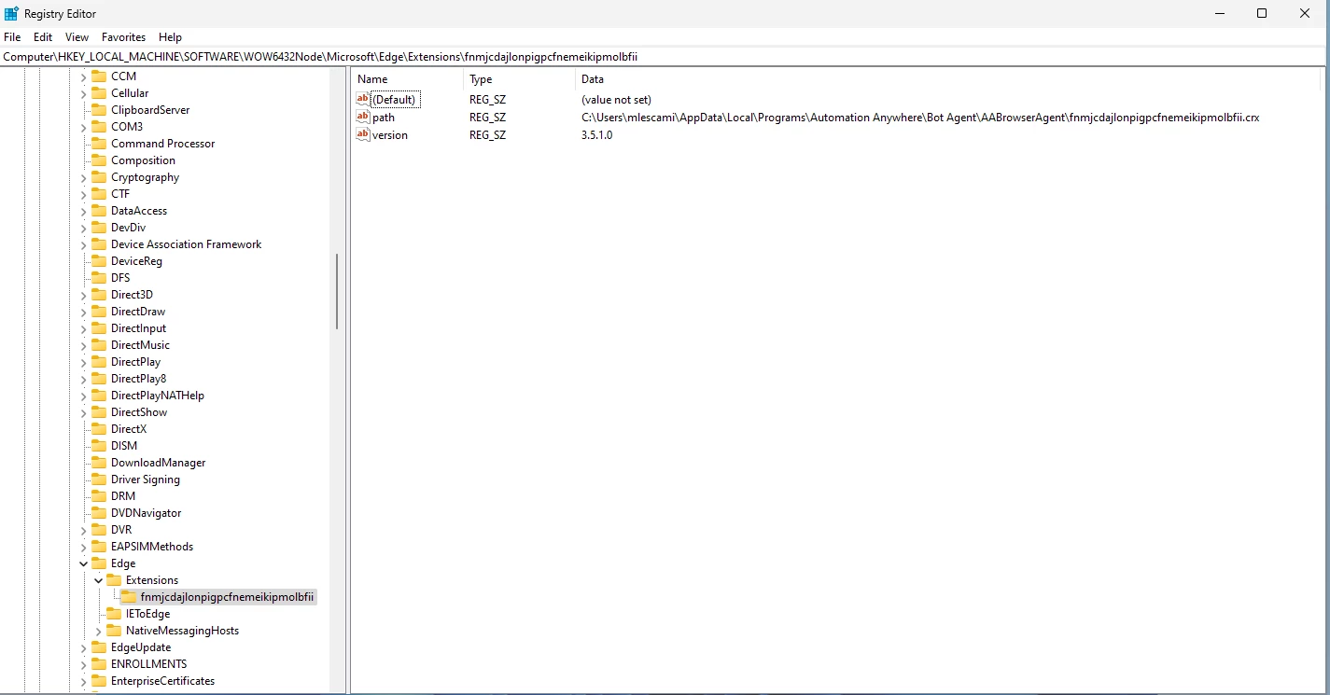Select the DVR key
Image resolution: width=1330 pixels, height=695 pixels.
pos(121,530)
